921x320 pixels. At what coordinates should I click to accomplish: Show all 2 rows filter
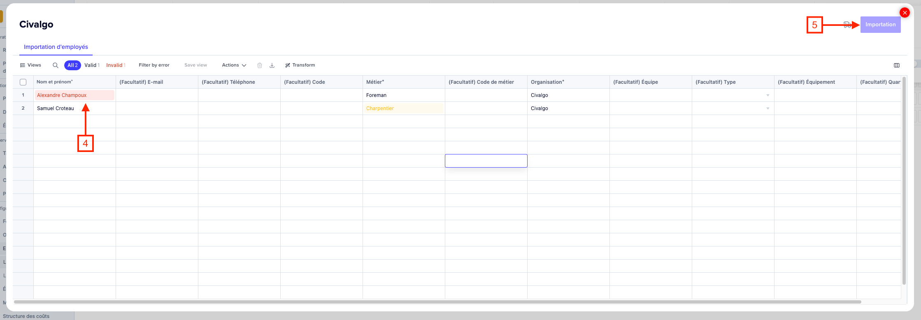[x=72, y=65]
